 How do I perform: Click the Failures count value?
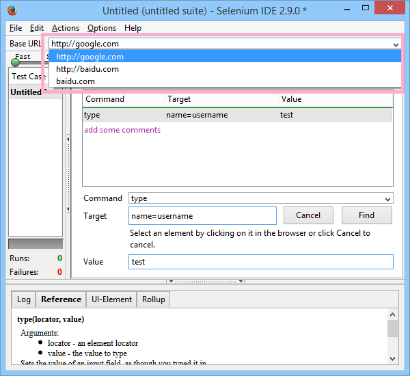[59, 272]
